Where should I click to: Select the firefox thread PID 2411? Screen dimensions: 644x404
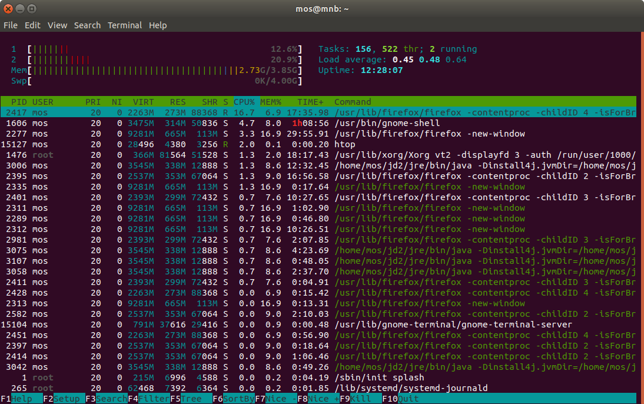318,282
